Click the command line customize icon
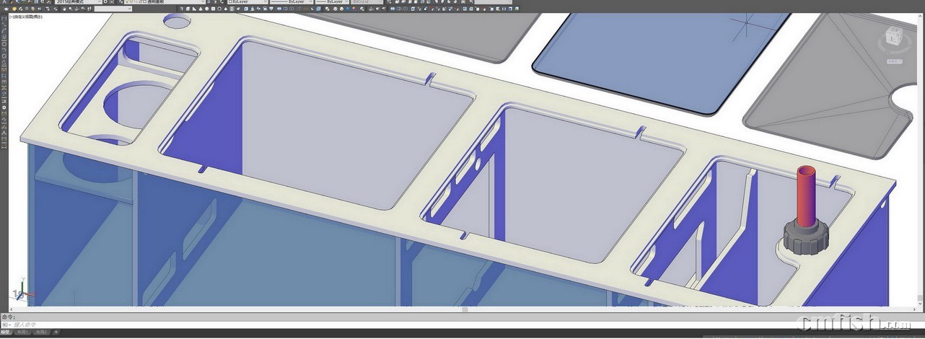This screenshot has height=339, width=925. 6,325
